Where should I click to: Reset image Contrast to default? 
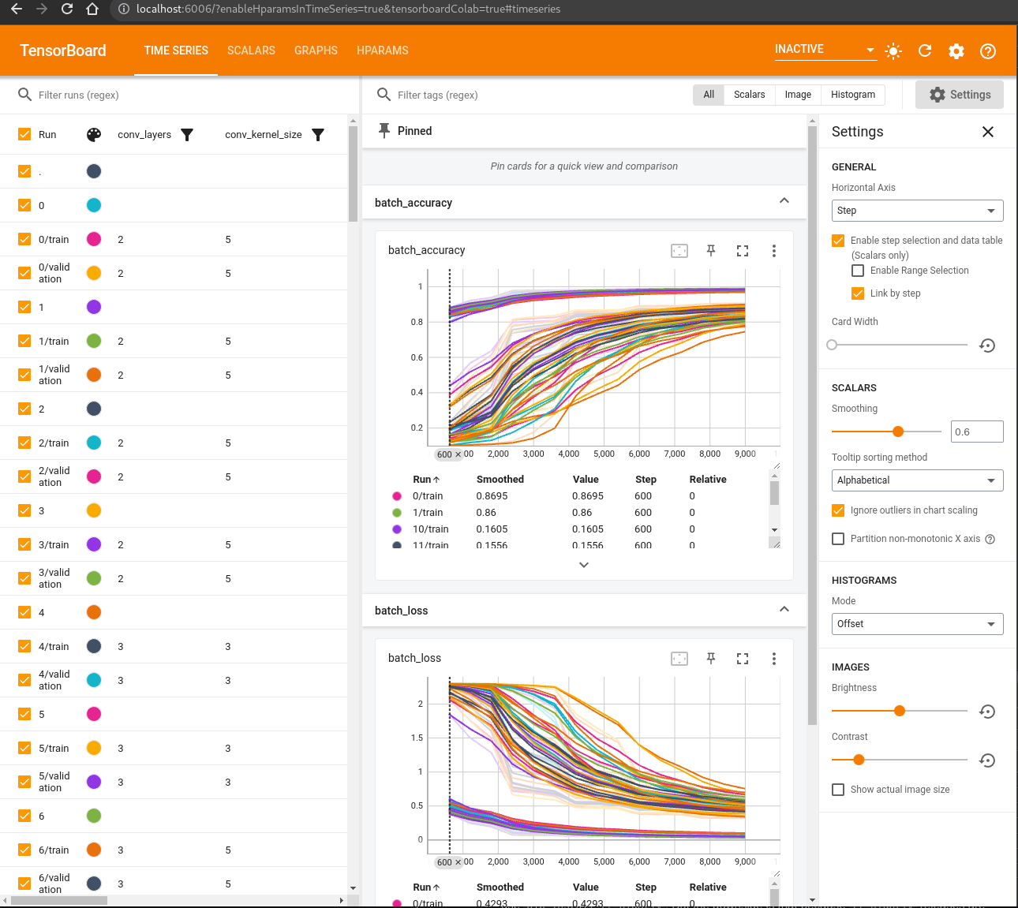(x=987, y=760)
